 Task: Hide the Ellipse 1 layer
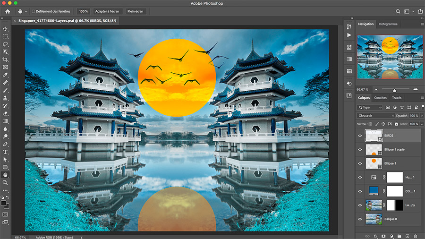[x=360, y=163]
